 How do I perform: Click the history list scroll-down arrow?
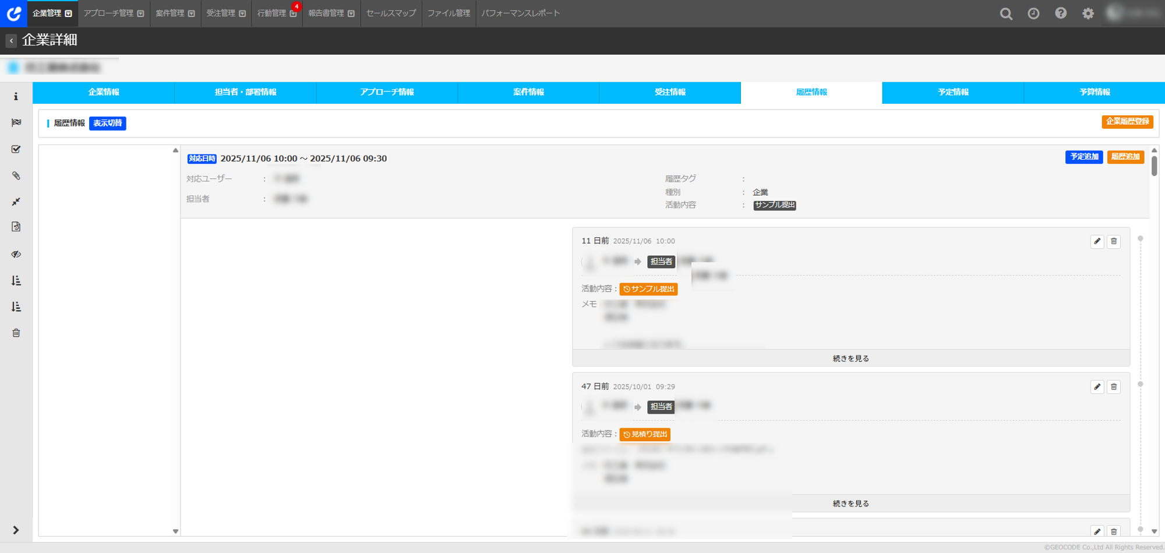1154,531
